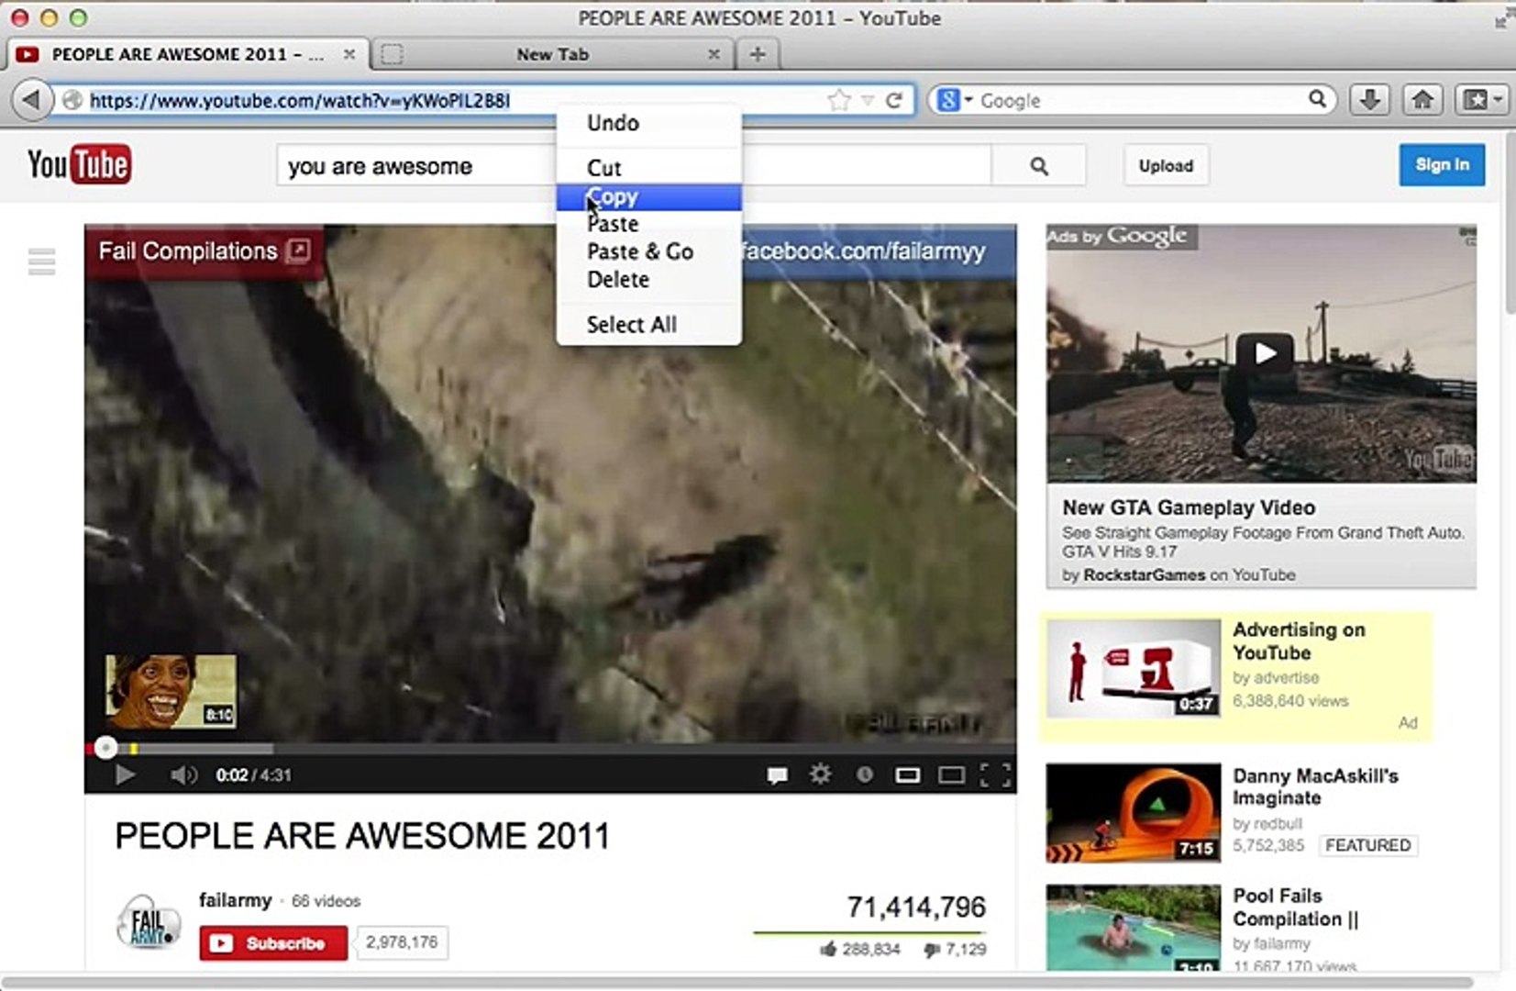Toggle the bookmark star for this page
The image size is (1516, 991).
(837, 99)
